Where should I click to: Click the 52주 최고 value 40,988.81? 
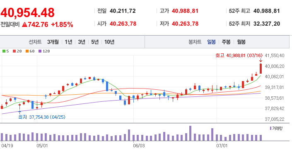pos(266,11)
